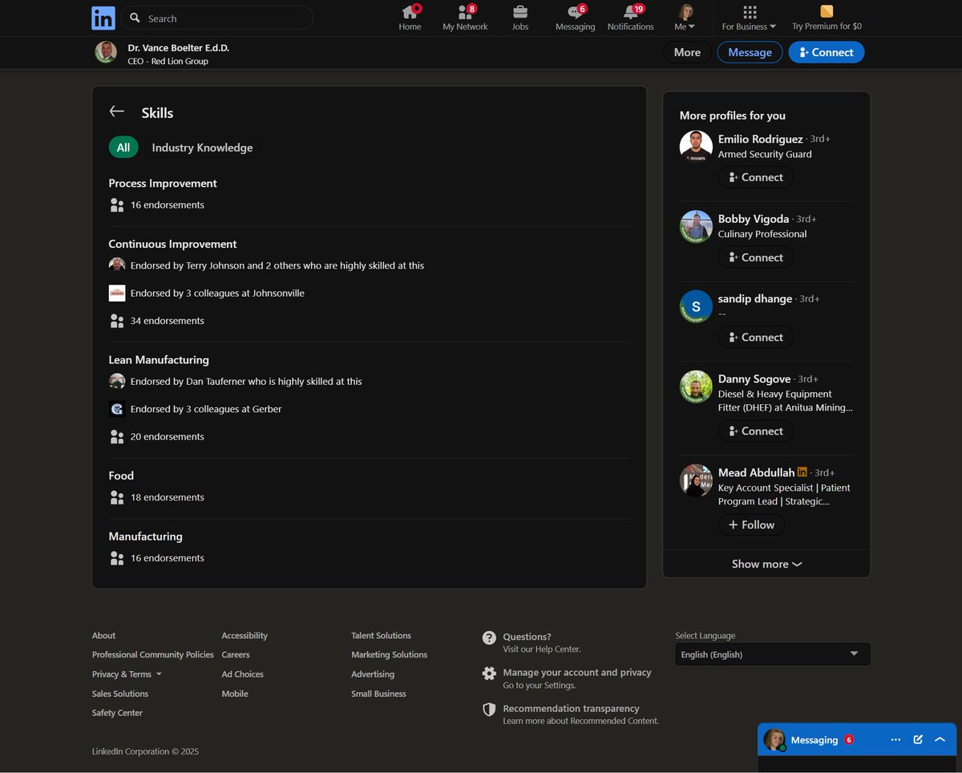The height and width of the screenshot is (773, 962).
Task: Expand the Me profile dropdown
Action: click(685, 18)
